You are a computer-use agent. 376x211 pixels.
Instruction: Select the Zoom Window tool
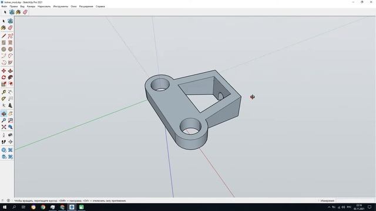pyautogui.click(x=11, y=121)
